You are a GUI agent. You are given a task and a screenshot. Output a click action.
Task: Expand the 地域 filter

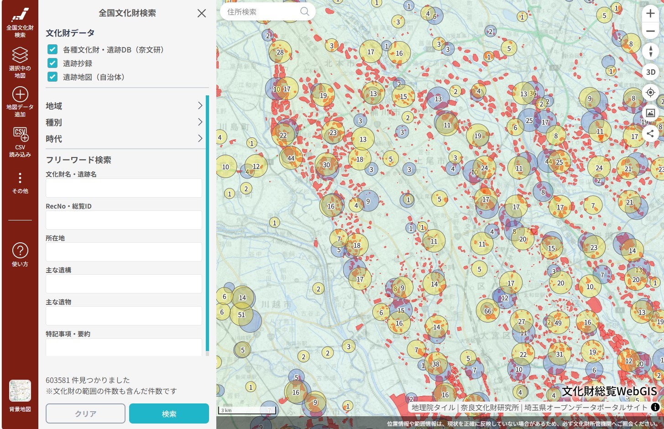point(124,106)
